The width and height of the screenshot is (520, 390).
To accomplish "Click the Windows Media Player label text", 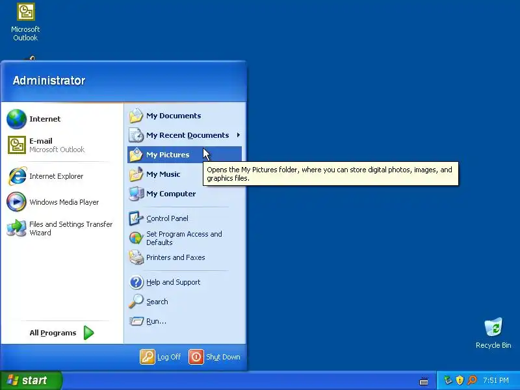I will (64, 202).
